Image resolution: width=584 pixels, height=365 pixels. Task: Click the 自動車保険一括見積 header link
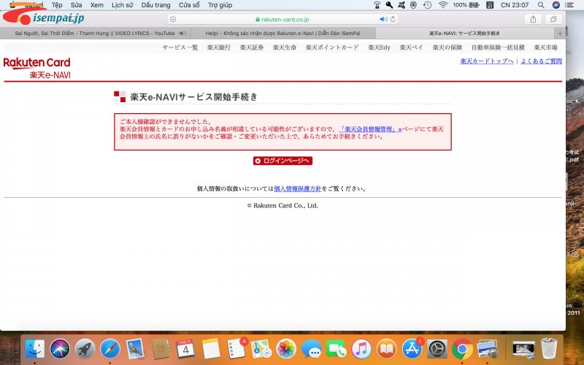(498, 47)
